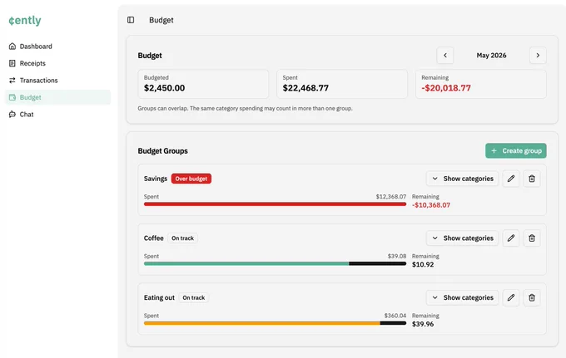Image resolution: width=566 pixels, height=358 pixels.
Task: Click the -$10,368.07 remaining value
Action: (x=431, y=205)
